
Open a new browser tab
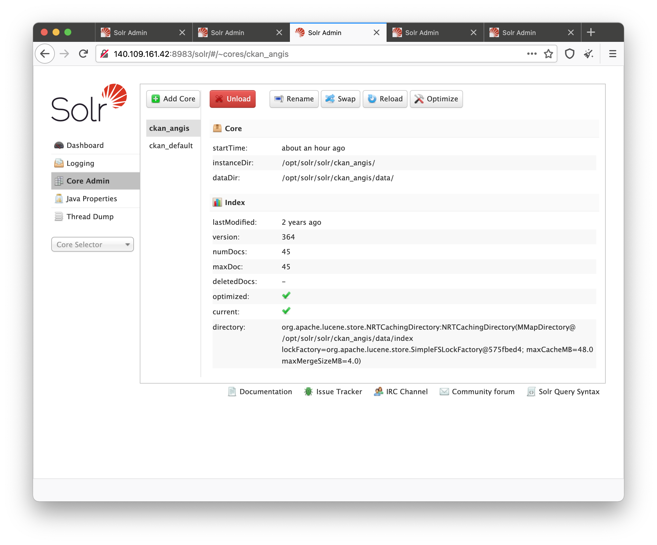click(x=591, y=32)
